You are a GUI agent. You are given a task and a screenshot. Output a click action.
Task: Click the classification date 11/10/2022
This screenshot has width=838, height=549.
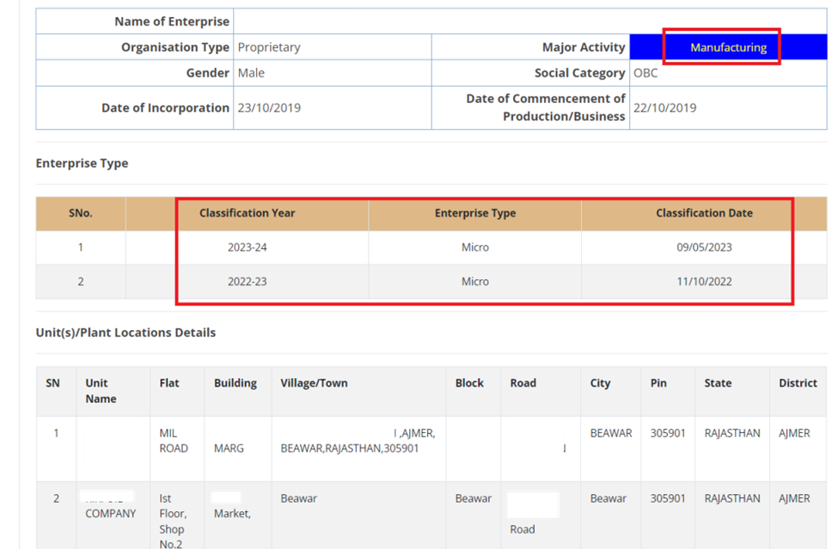tap(704, 282)
